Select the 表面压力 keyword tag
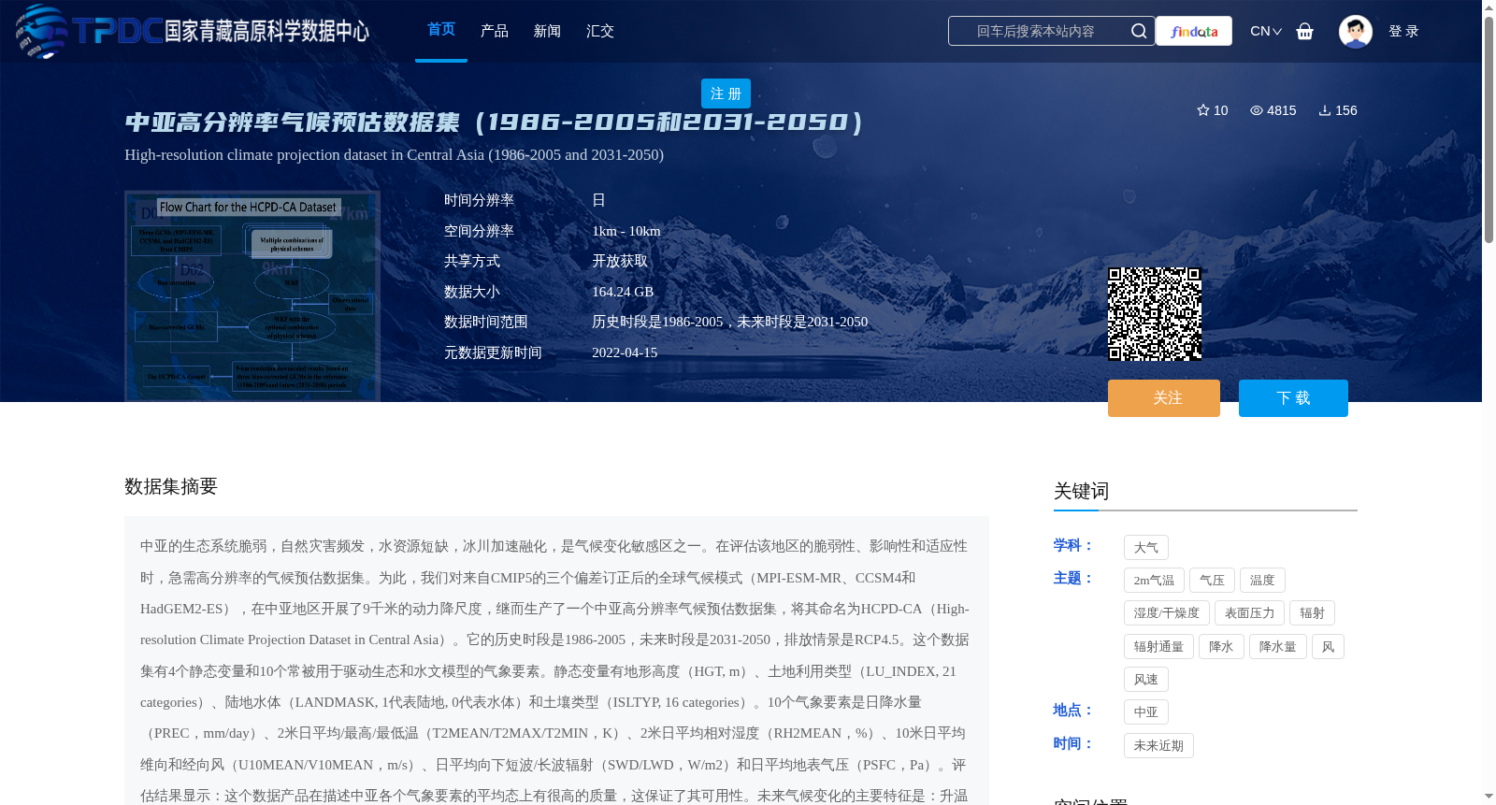The image size is (1496, 805). click(1250, 613)
